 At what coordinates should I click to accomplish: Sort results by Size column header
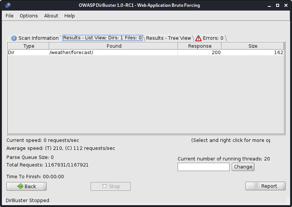[253, 46]
